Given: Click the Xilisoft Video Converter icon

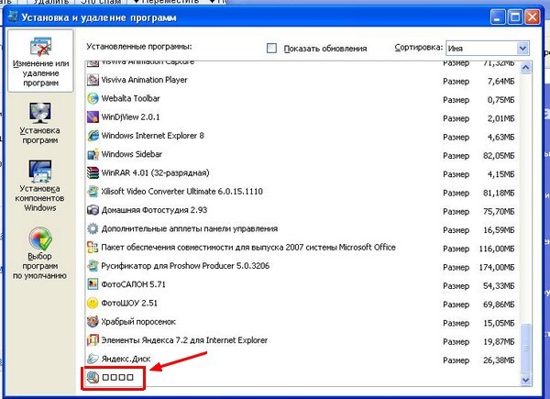Looking at the screenshot, I should pos(93,192).
